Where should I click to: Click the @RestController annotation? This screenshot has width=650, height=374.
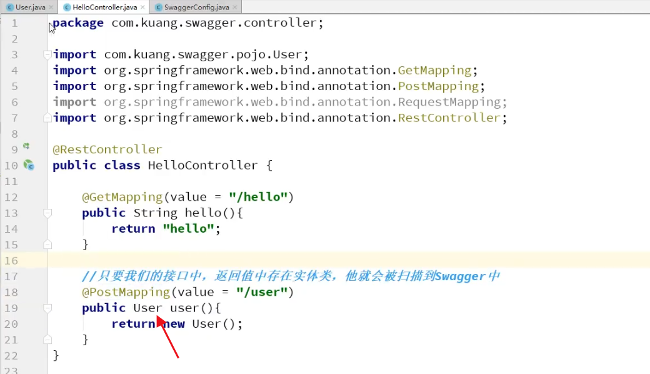tap(107, 149)
